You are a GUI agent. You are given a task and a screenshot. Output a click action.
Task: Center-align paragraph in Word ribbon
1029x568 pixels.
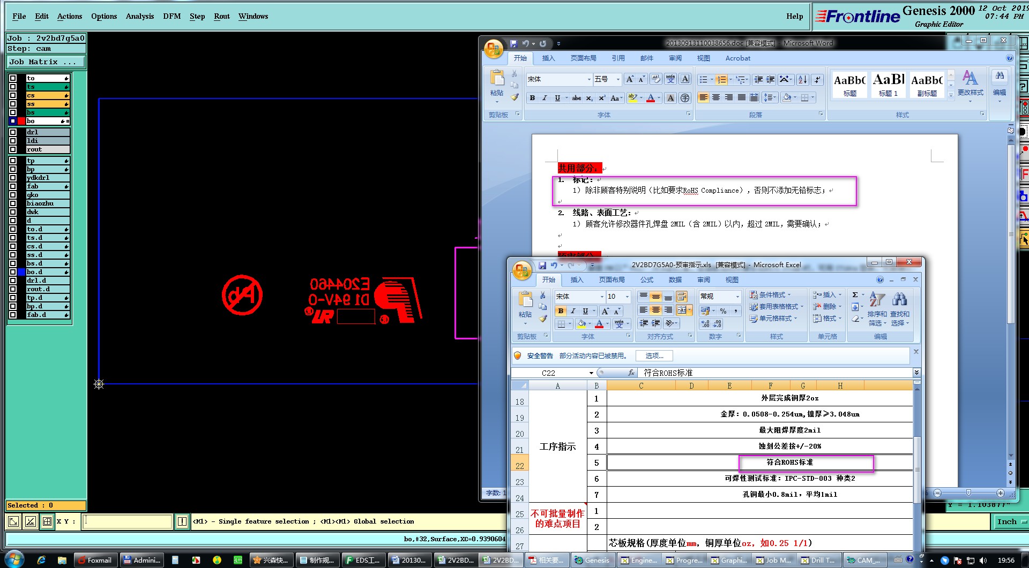coord(716,97)
